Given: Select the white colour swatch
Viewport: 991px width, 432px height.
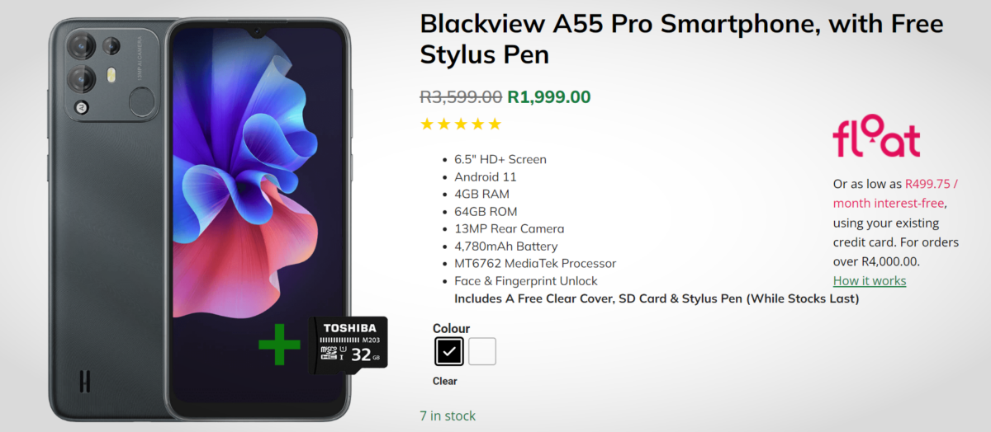Looking at the screenshot, I should click(482, 352).
